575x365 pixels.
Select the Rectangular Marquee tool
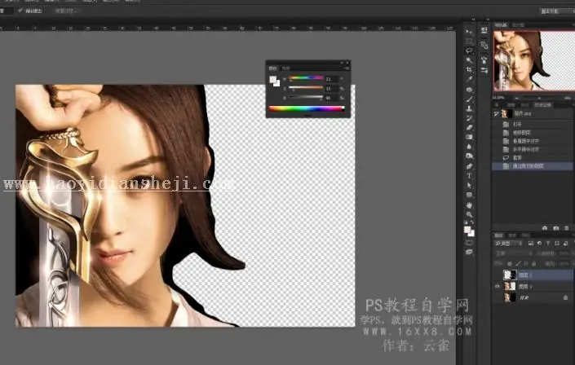tap(469, 42)
